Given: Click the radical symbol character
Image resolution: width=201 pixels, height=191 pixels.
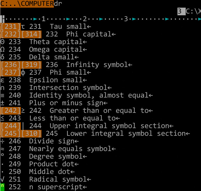Looking at the screenshot, I should (2, 179).
